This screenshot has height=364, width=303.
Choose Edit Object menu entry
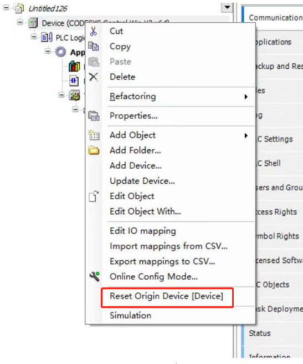(171, 196)
